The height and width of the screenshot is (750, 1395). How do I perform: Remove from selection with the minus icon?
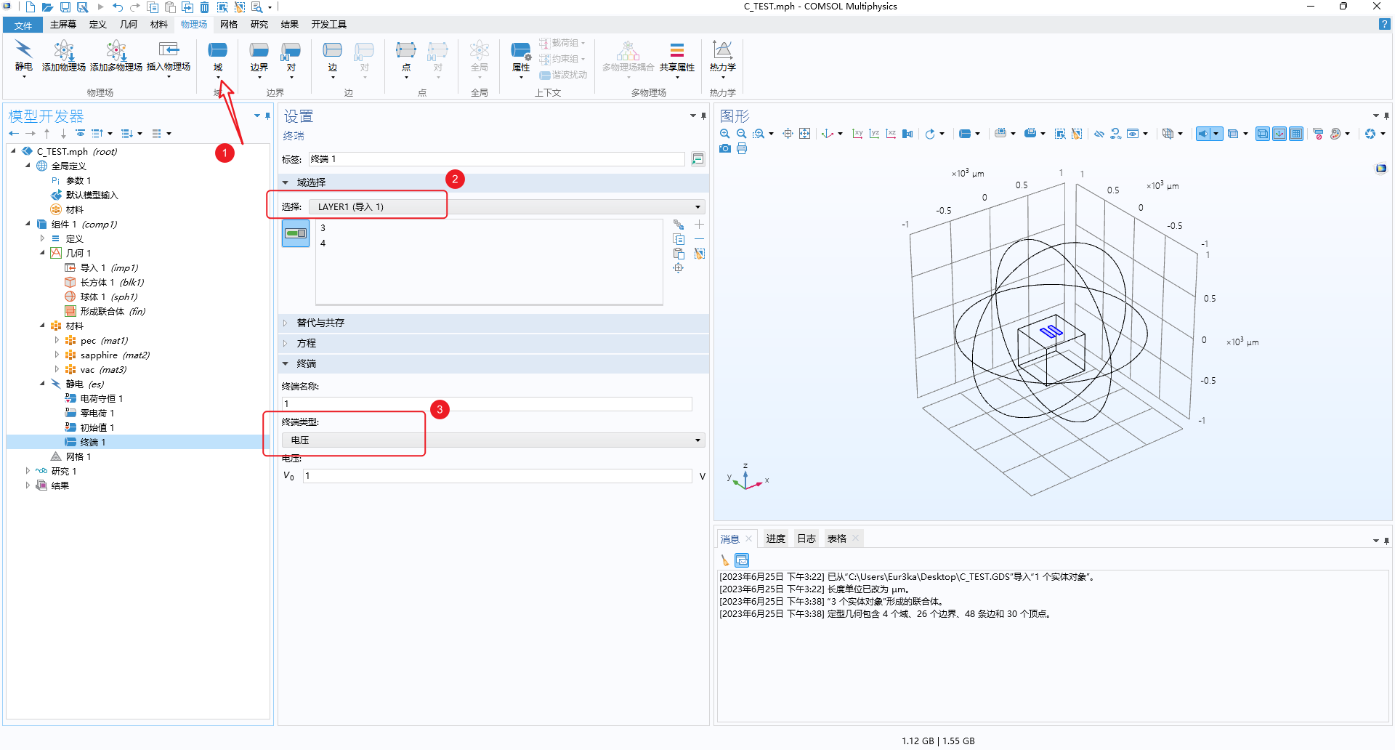(699, 239)
